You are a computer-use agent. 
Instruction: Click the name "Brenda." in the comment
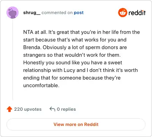click(32, 47)
